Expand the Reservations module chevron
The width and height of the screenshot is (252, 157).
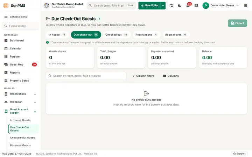coord(35,94)
